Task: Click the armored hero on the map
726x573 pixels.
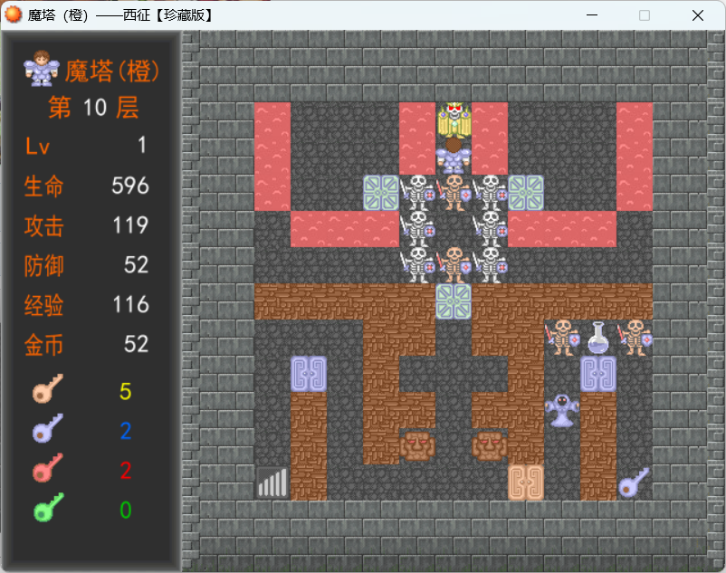Action: point(454,156)
